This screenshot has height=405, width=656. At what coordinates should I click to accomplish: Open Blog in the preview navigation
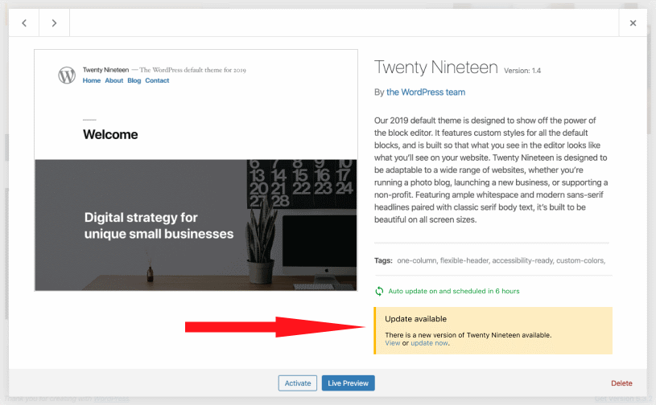(x=134, y=80)
